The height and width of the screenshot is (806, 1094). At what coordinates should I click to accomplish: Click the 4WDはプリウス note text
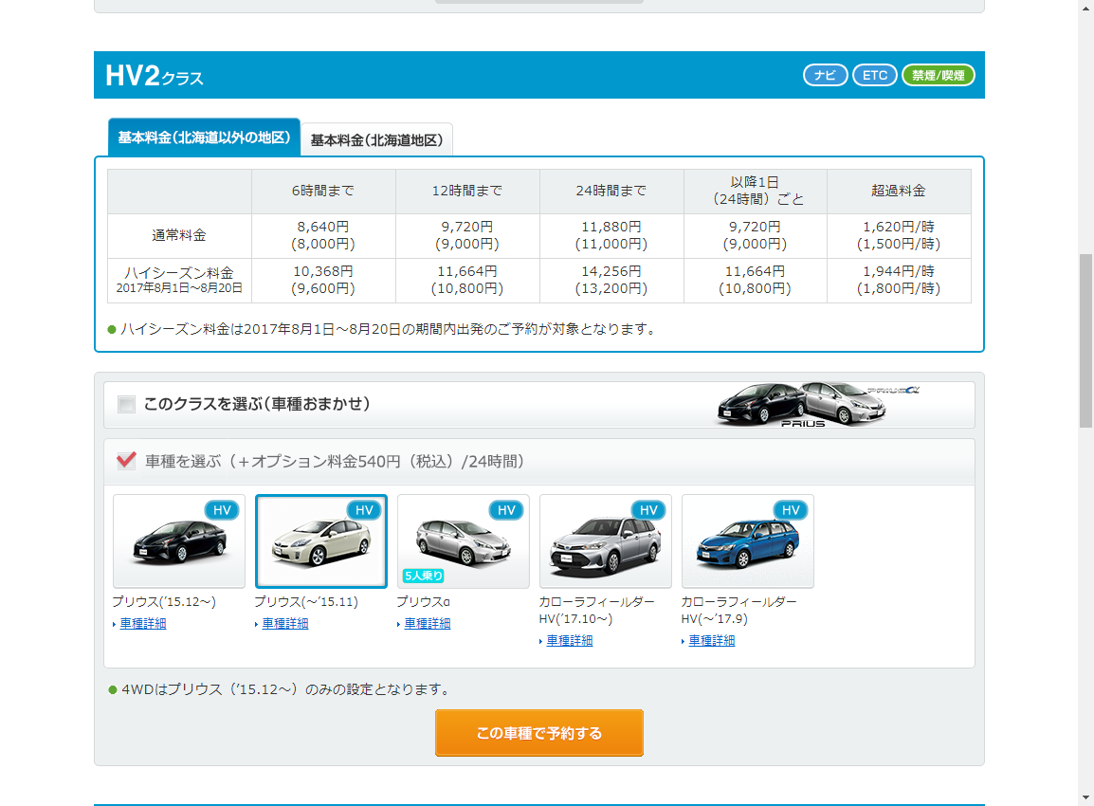[x=286, y=689]
